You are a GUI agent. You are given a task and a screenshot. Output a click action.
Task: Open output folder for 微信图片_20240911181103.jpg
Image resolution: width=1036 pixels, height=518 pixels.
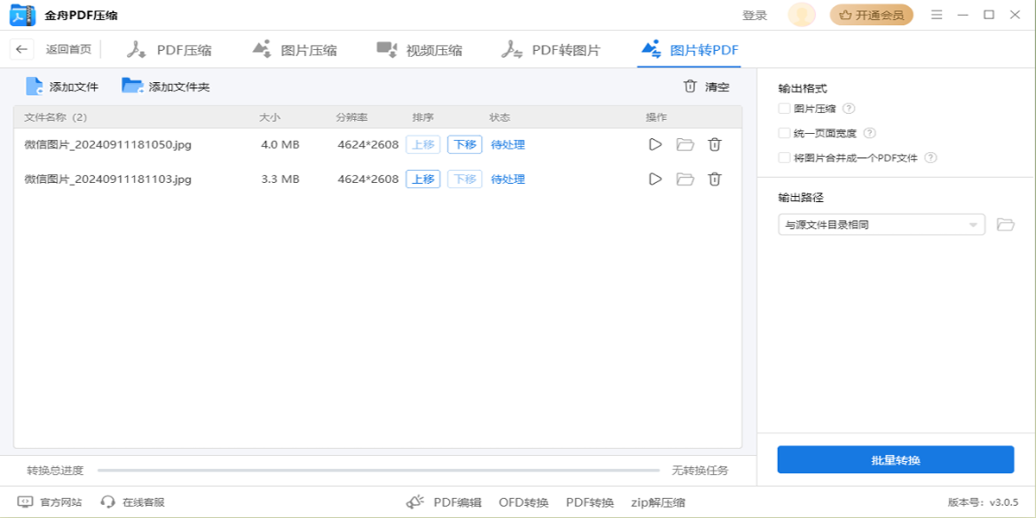pos(685,179)
